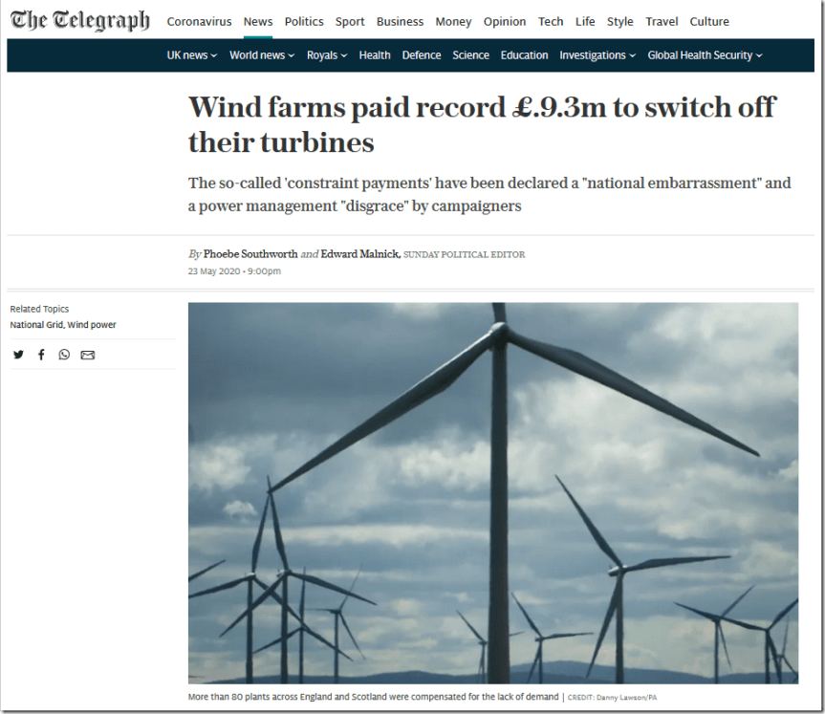The width and height of the screenshot is (825, 714).
Task: Open the Health news category
Action: coord(374,54)
